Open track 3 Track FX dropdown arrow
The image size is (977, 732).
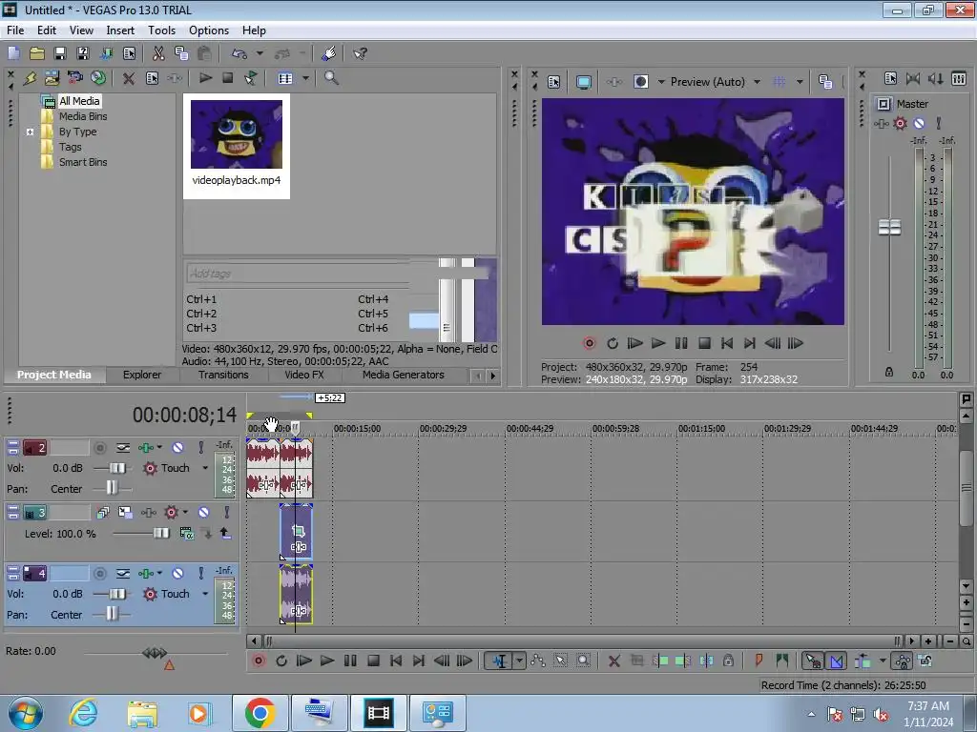(x=185, y=512)
